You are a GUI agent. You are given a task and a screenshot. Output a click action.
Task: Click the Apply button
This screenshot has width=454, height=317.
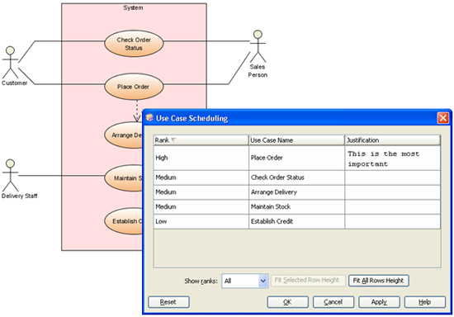[x=379, y=302]
